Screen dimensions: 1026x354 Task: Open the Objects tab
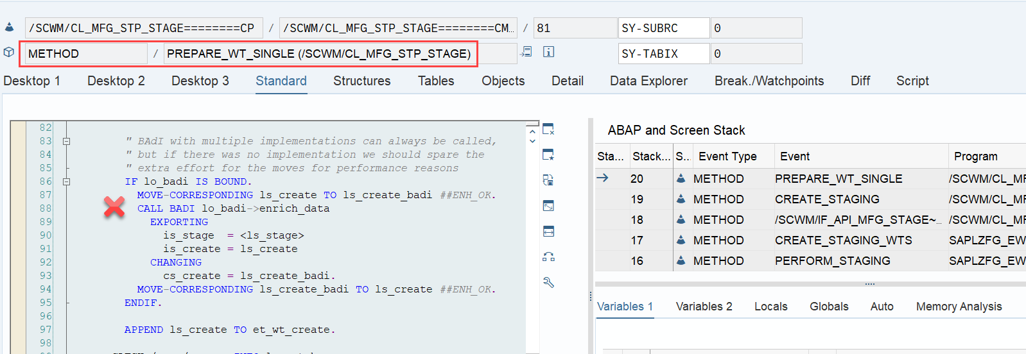click(x=503, y=81)
